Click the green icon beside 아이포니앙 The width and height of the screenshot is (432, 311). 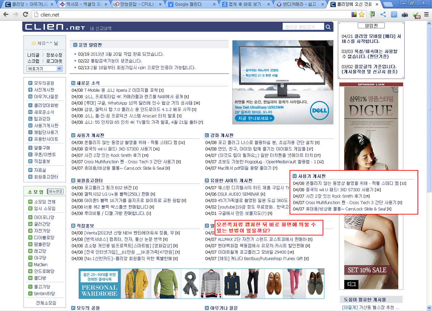pos(30,217)
